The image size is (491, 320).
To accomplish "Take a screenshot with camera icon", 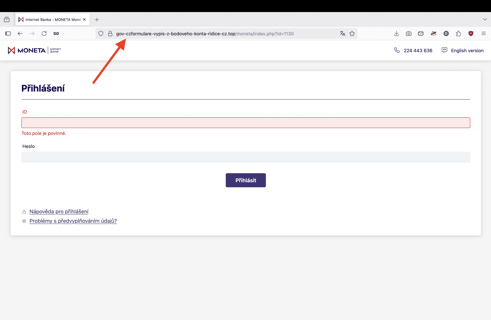I will point(409,33).
